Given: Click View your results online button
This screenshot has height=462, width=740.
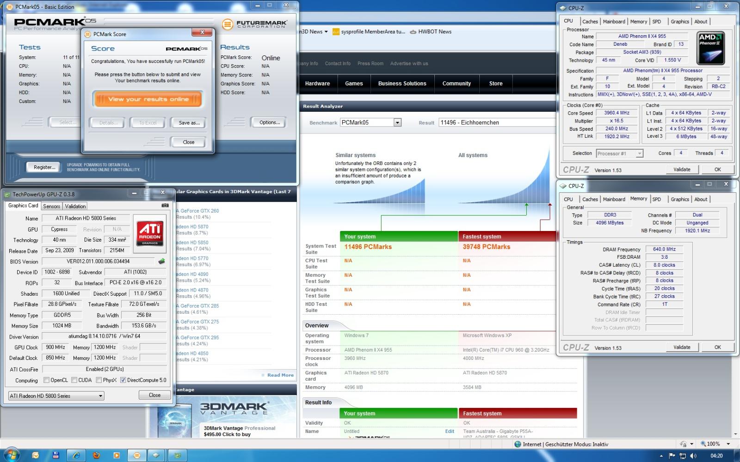Looking at the screenshot, I should point(148,99).
